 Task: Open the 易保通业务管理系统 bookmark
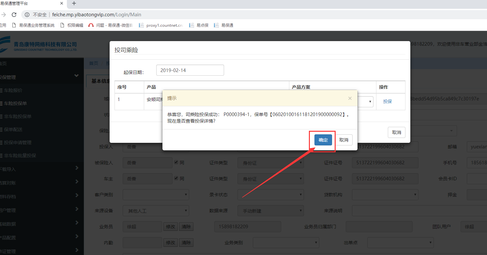pyautogui.click(x=33, y=25)
